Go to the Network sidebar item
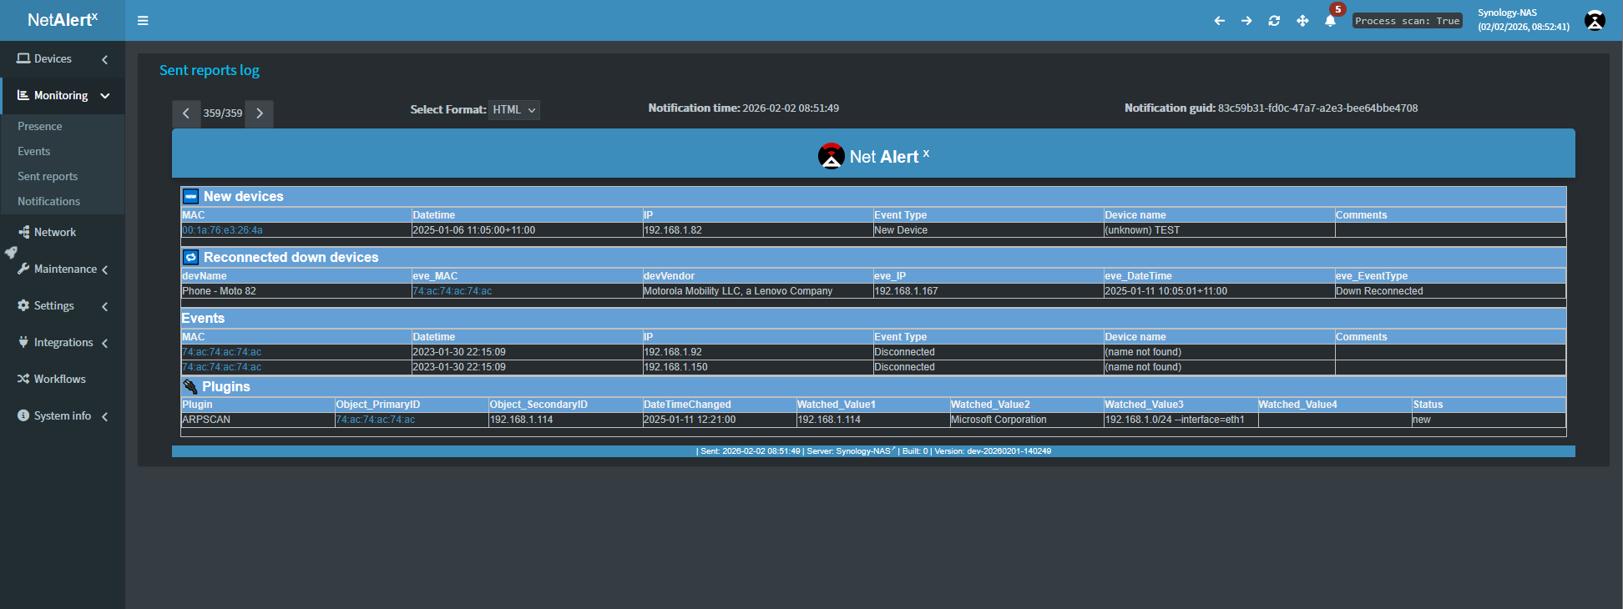The image size is (1623, 609). tap(55, 233)
